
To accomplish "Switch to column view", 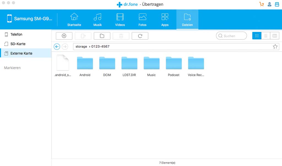I will (x=274, y=35).
